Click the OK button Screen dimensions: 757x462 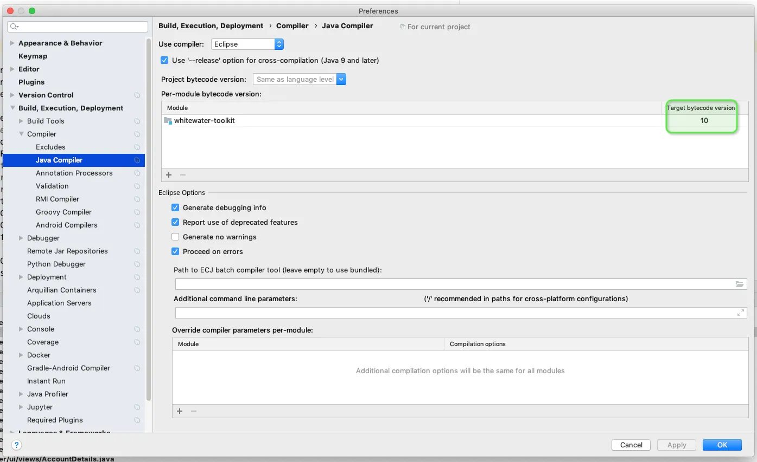(722, 445)
